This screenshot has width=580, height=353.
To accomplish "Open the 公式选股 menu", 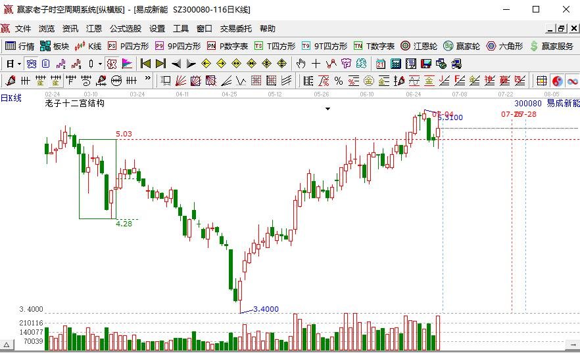I will [126, 28].
